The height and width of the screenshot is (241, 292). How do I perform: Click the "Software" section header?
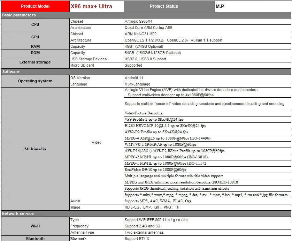tap(146, 71)
